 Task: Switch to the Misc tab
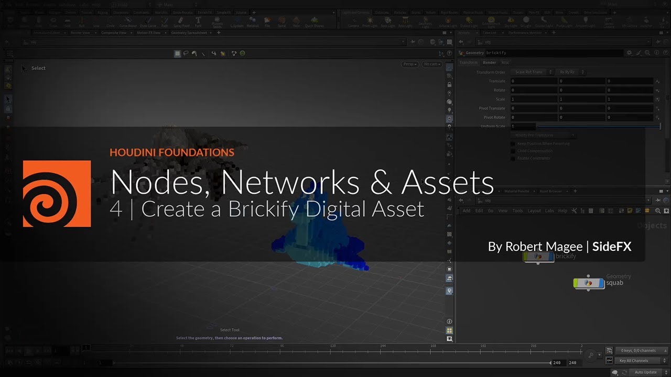pos(505,63)
